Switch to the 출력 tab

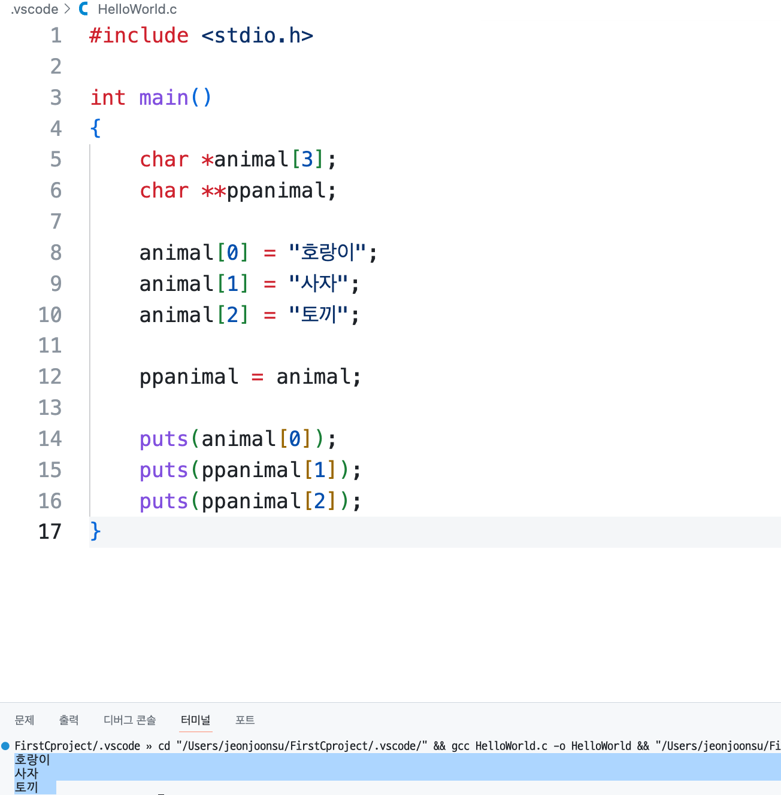(69, 720)
